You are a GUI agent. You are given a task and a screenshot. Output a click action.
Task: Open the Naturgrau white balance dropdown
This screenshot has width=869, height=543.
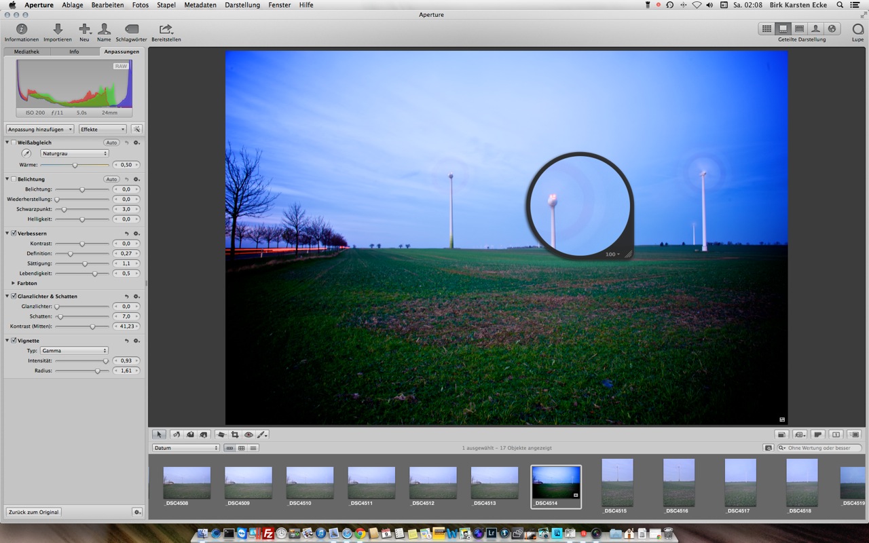[75, 153]
